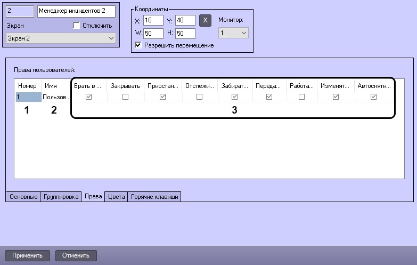This screenshot has height=265, width=417.
Task: Uncheck Разрешить перемещение checkbox
Action: pyautogui.click(x=138, y=45)
